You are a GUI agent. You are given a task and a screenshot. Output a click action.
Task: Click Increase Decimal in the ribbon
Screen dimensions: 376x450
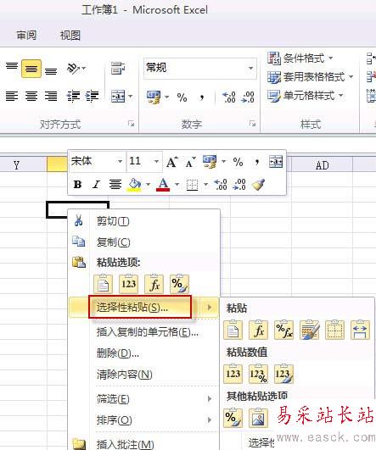[229, 97]
